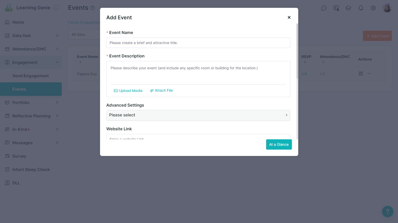Click the Upload Media link
The height and width of the screenshot is (223, 398).
(128, 91)
